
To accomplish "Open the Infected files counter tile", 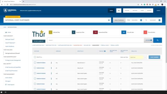I will pyautogui.click(x=54, y=32).
